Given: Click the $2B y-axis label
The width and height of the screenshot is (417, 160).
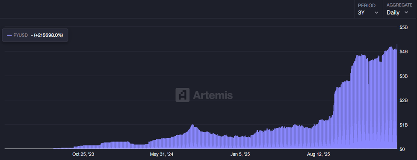Looking at the screenshot, I should pyautogui.click(x=403, y=101).
